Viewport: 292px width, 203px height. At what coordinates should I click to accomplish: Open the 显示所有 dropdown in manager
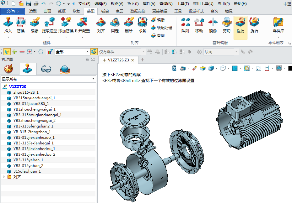(48, 79)
